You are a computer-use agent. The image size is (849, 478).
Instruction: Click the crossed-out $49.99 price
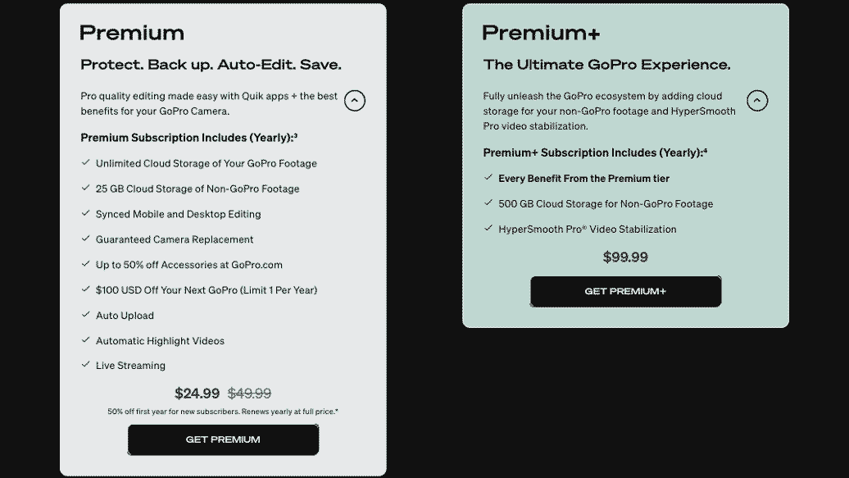click(x=249, y=394)
